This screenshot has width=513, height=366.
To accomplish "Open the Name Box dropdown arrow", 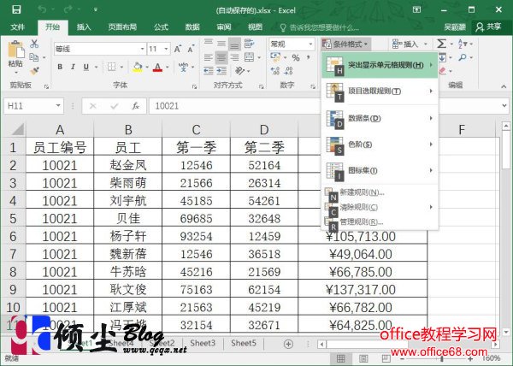I will pos(58,106).
